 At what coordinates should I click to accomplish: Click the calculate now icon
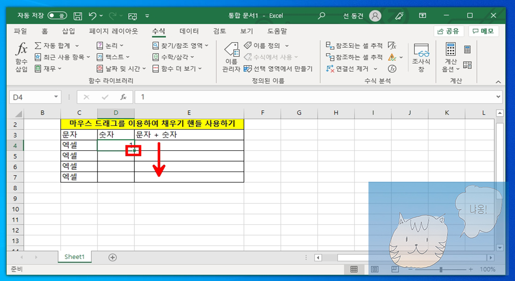(467, 50)
